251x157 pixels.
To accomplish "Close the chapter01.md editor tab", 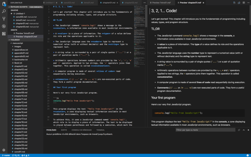I will point(117,3).
